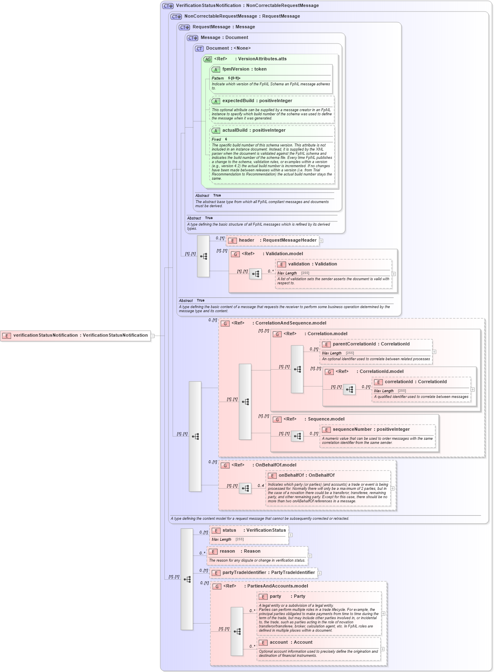Click sequence compositor icon inside OnBehalfOf.model
Viewport: 494px width, 672px height.
[x=245, y=488]
